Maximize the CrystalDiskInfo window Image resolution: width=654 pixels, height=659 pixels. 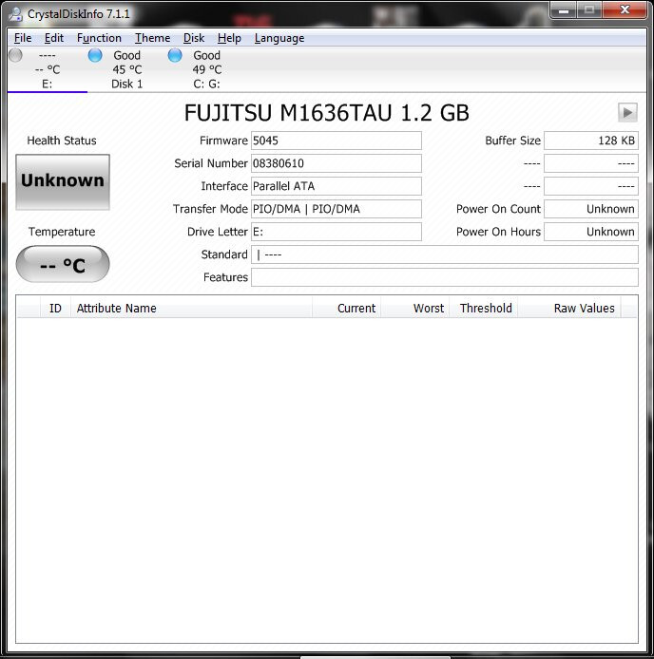pyautogui.click(x=589, y=10)
